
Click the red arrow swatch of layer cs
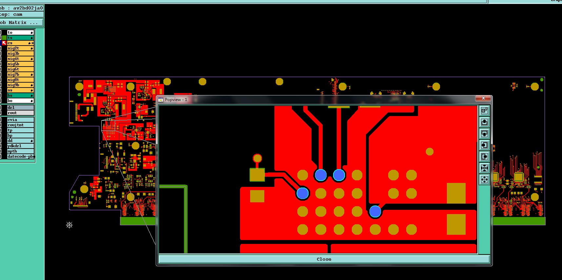tap(4, 43)
